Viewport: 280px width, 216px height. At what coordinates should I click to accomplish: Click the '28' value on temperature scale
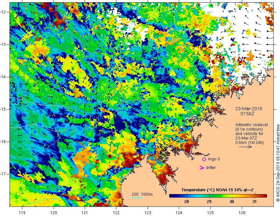pyautogui.click(x=186, y=202)
